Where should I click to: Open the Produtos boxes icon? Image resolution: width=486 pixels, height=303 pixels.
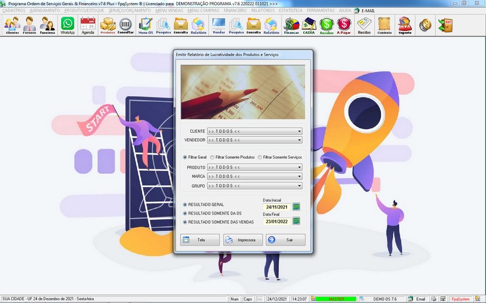pos(108,25)
